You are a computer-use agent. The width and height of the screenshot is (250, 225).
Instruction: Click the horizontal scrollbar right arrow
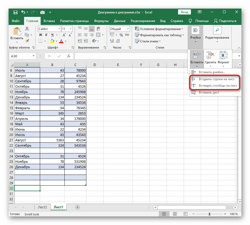[x=235, y=207]
